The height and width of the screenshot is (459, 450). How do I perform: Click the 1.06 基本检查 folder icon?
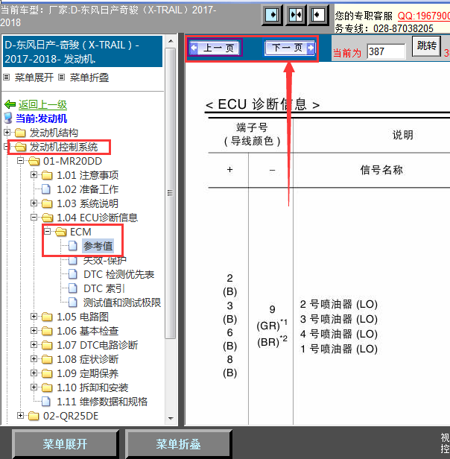point(47,331)
